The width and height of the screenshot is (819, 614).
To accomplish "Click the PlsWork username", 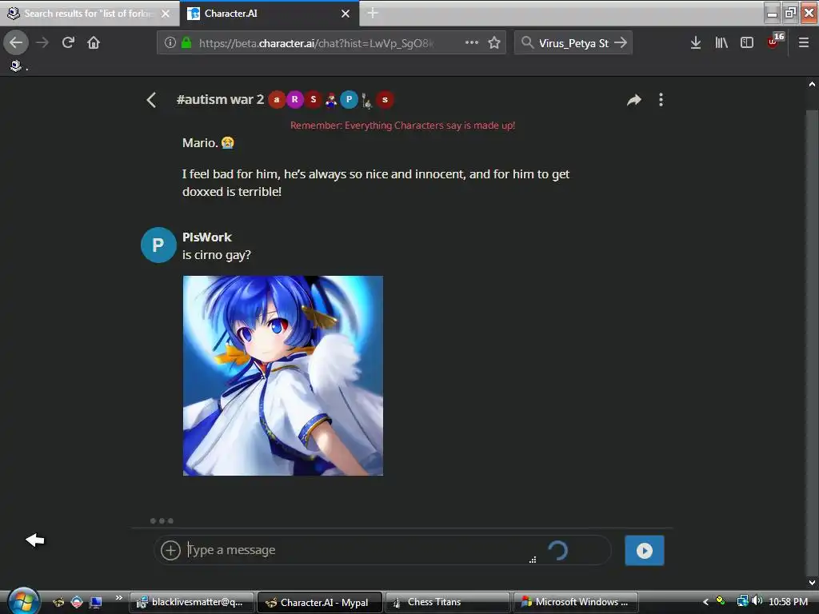I will (207, 237).
